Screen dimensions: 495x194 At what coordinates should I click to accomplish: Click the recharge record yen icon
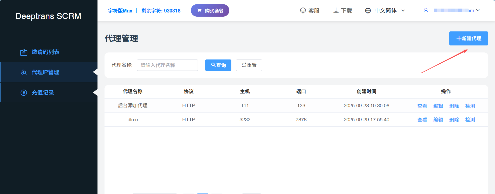pyautogui.click(x=24, y=93)
